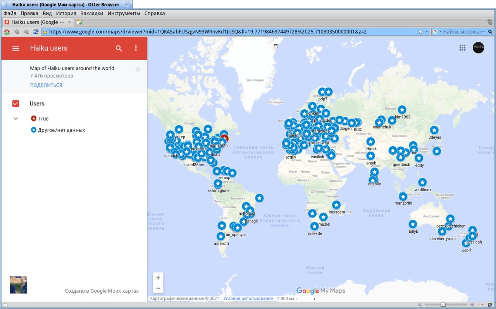The image size is (496, 309).
Task: Bookmark page via address bar star
Action: [420, 32]
